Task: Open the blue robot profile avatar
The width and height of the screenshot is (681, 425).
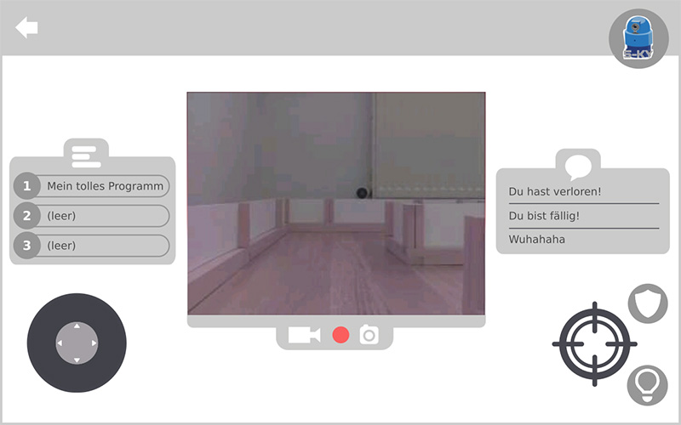Action: (638, 39)
